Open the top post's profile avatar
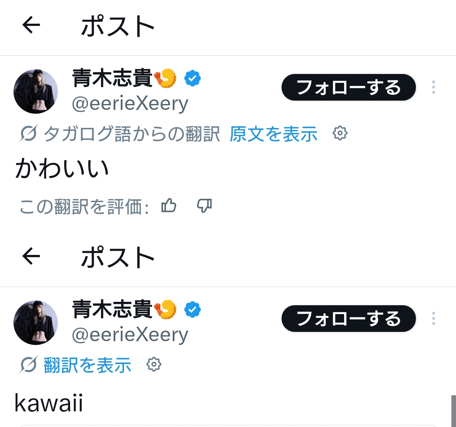 [35, 91]
